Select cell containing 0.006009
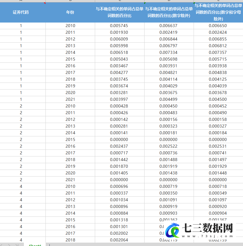This screenshot has width=243, height=246. (x=120, y=39)
